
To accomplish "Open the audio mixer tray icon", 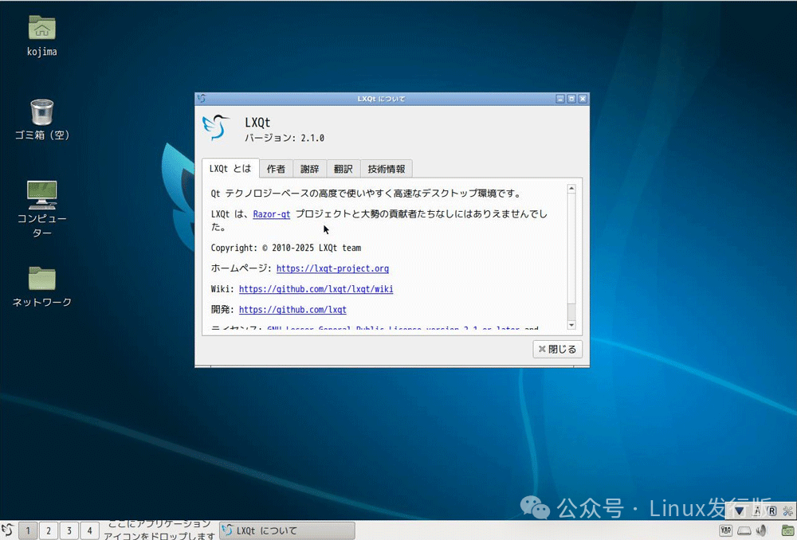I will pos(726,530).
